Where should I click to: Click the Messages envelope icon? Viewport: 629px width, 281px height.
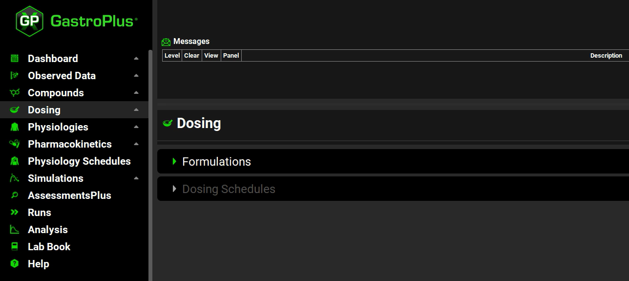point(166,42)
